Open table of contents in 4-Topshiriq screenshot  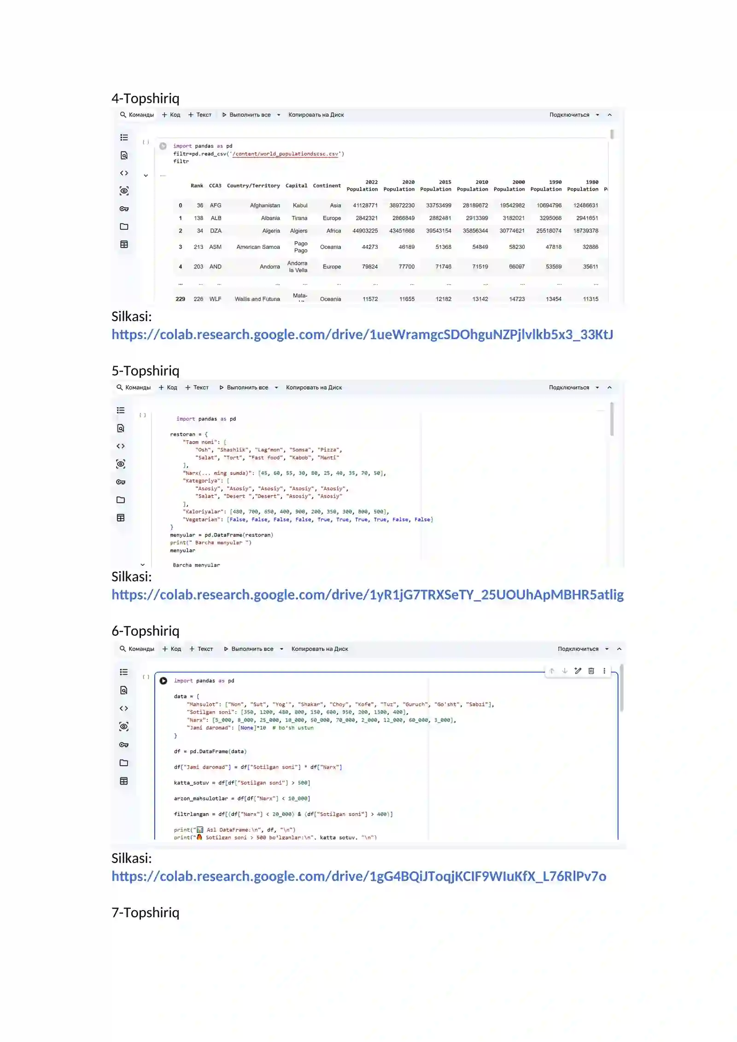coord(124,137)
